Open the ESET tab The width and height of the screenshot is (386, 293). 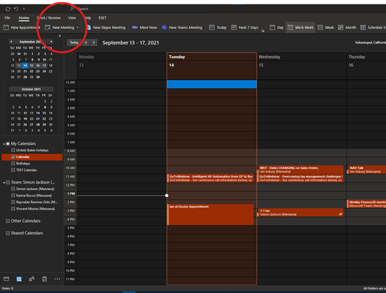click(103, 18)
